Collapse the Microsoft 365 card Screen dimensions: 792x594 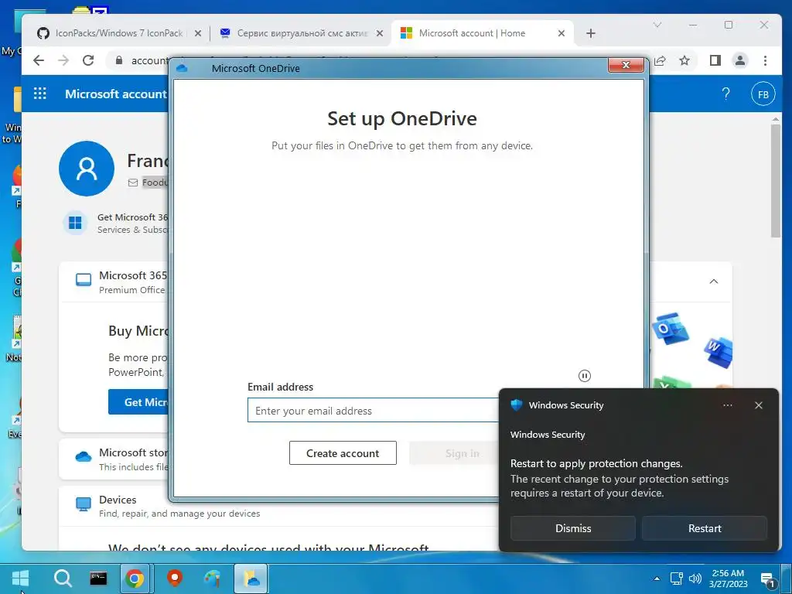(x=714, y=282)
